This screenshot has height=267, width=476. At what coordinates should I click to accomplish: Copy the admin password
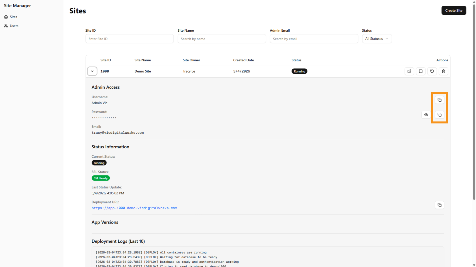point(439,115)
